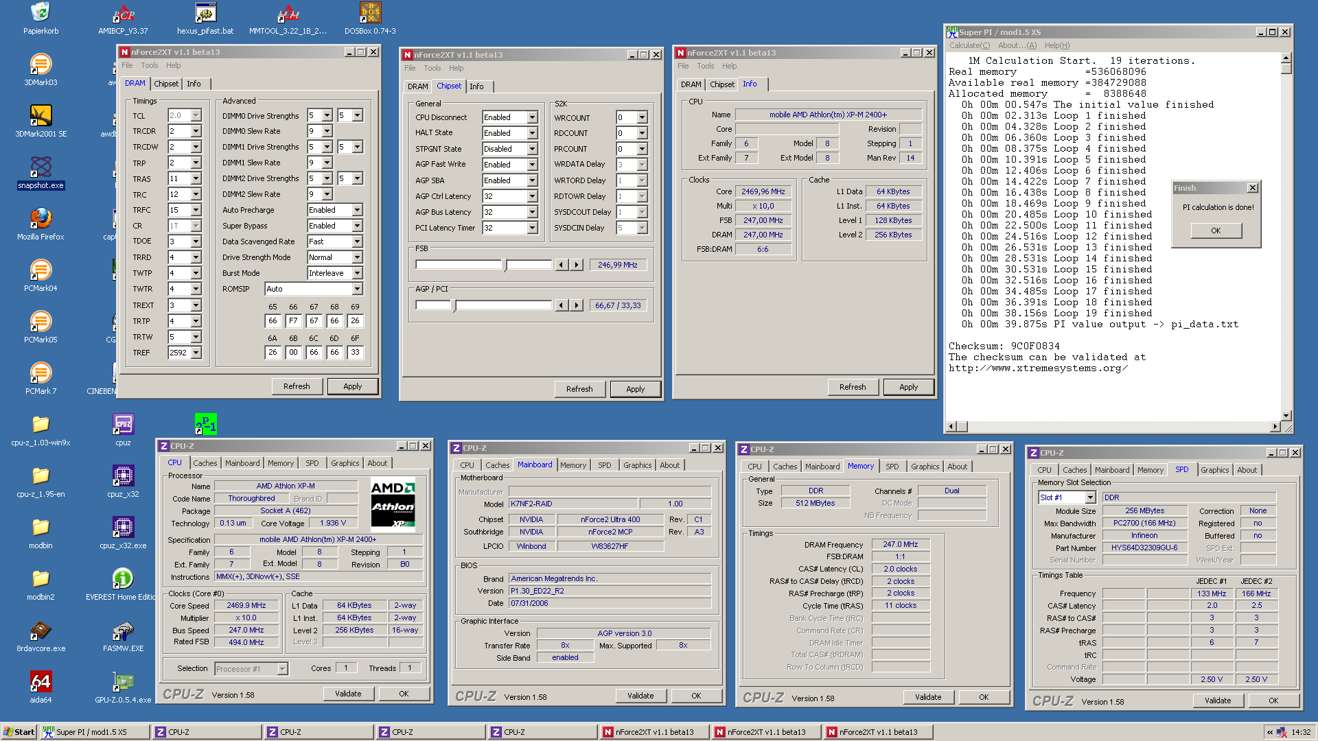Image resolution: width=1318 pixels, height=741 pixels.
Task: Select the snapshot.exe desktop icon
Action: click(x=41, y=173)
